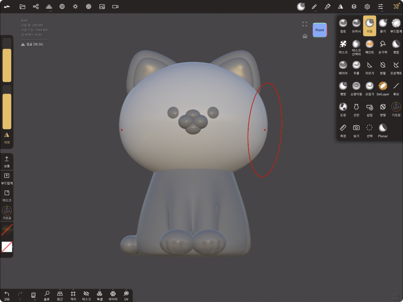Open the settings gear menu
403x302 pixels.
(x=367, y=6)
